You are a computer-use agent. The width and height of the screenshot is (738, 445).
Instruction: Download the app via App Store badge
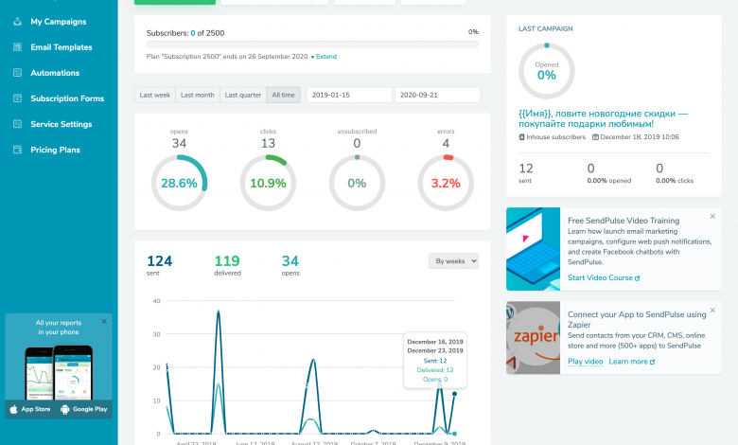click(31, 409)
